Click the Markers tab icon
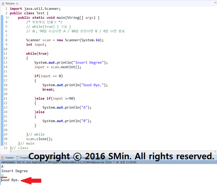Viewport: 217px width, 185px height. tap(3, 158)
